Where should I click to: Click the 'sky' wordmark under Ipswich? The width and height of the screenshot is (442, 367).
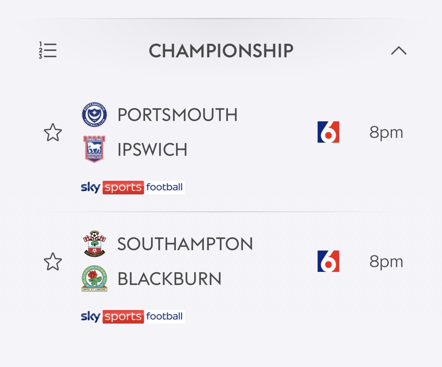pyautogui.click(x=91, y=187)
